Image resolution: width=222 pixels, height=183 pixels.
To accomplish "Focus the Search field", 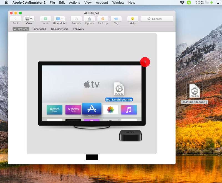I will pyautogui.click(x=157, y=19).
